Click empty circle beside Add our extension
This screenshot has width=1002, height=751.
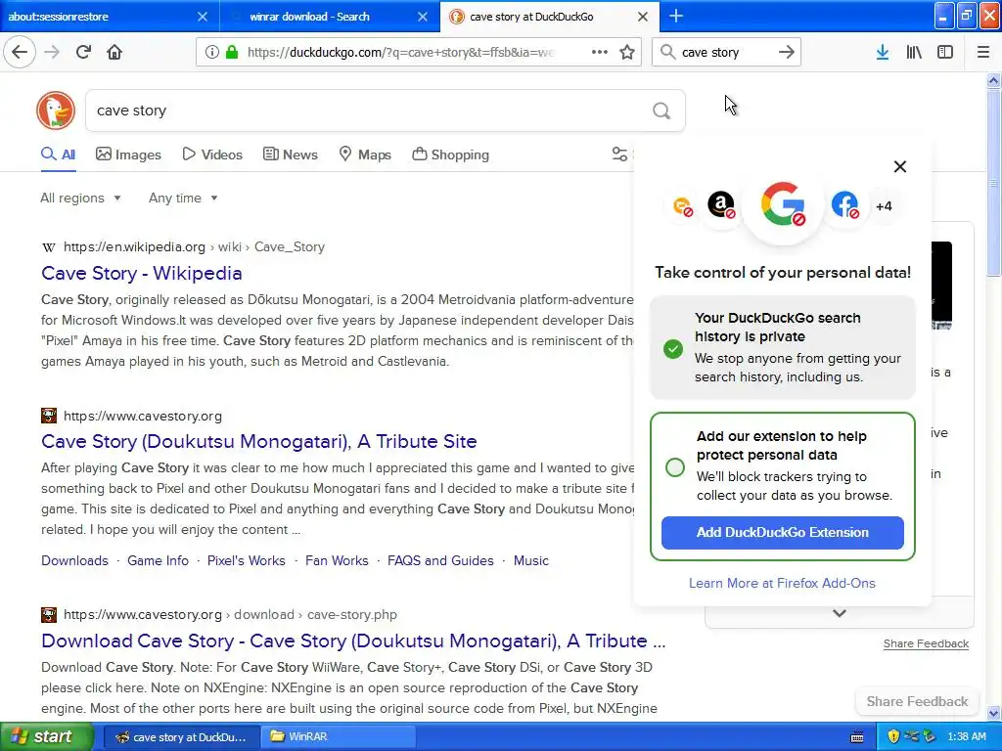point(675,467)
